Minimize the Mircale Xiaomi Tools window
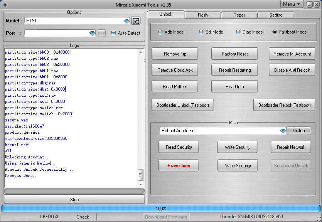The width and height of the screenshot is (322, 222). 310,5
